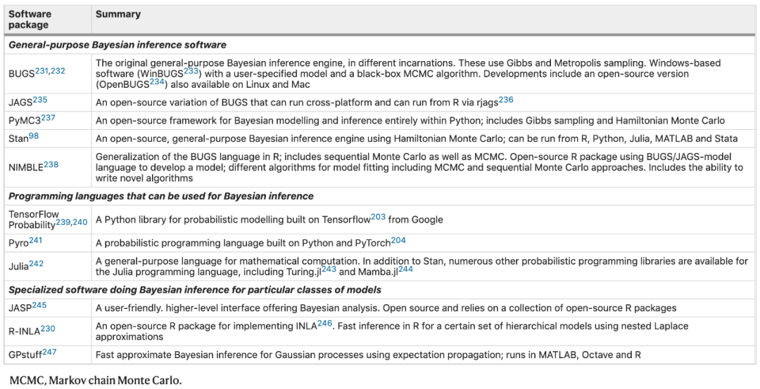Open citation 231 next to BUGS
Viewport: 760px width, 389px height.
pyautogui.click(x=42, y=70)
